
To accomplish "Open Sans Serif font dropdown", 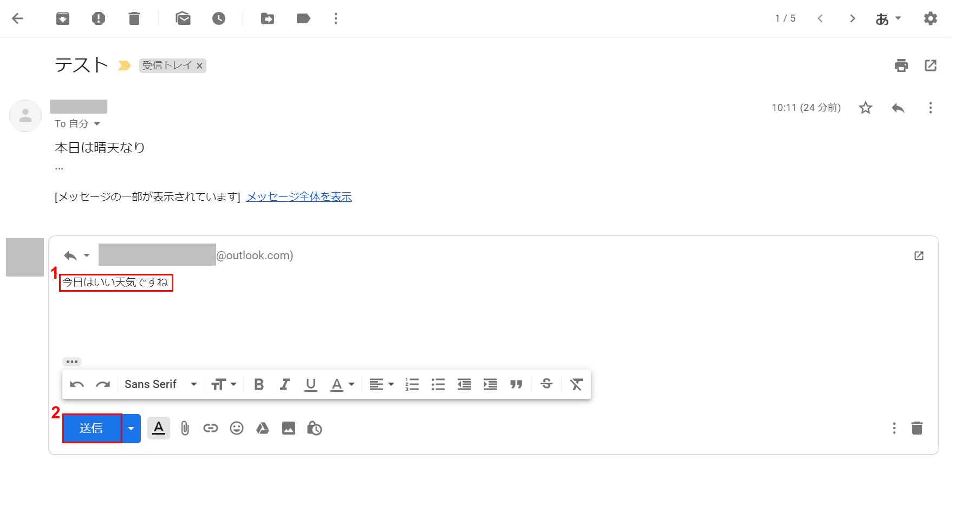I will 160,384.
